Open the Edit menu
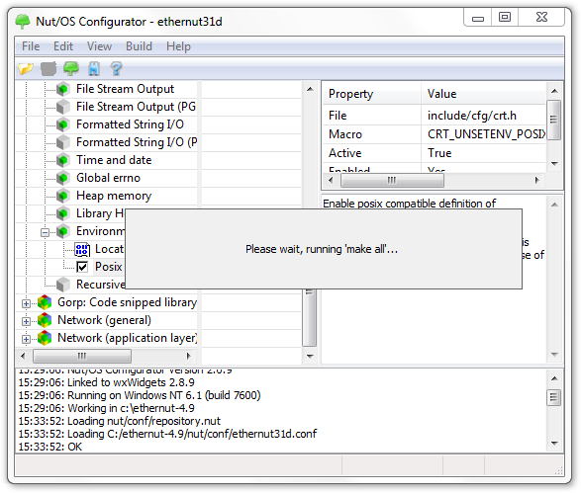This screenshot has height=493, width=581. click(63, 46)
